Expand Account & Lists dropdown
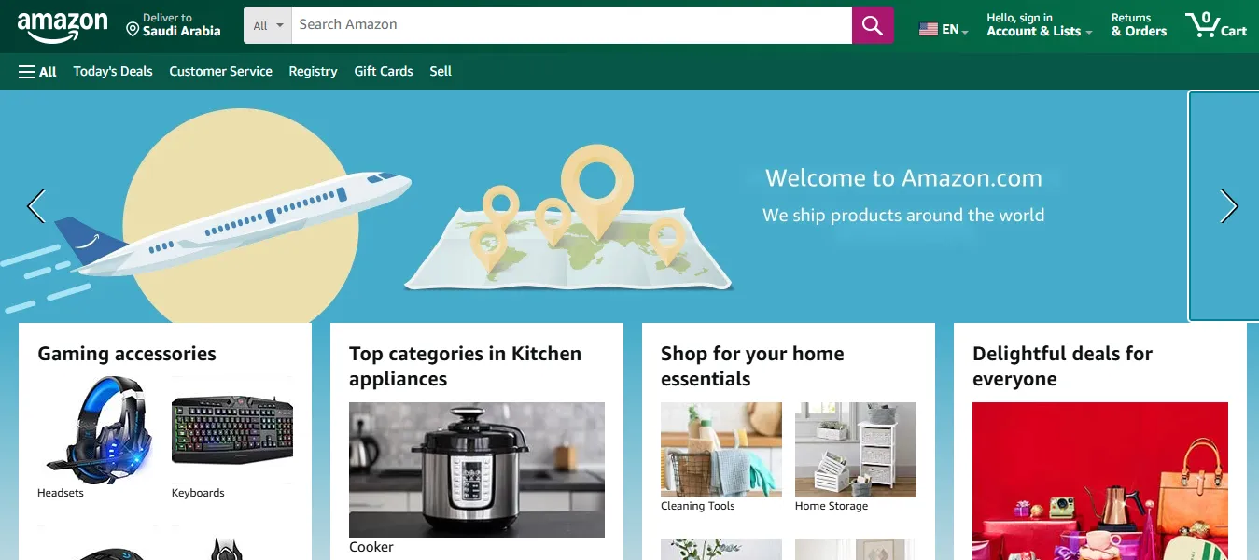Viewport: 1259px width, 560px height. 1039,25
